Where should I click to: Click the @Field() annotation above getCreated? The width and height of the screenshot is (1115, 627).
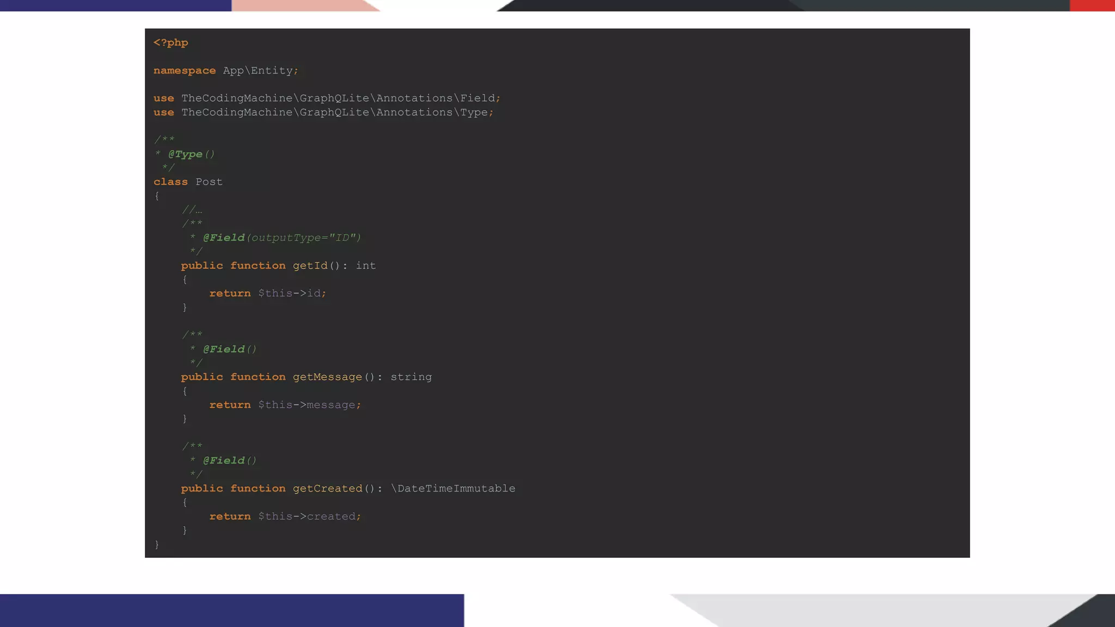coord(229,460)
